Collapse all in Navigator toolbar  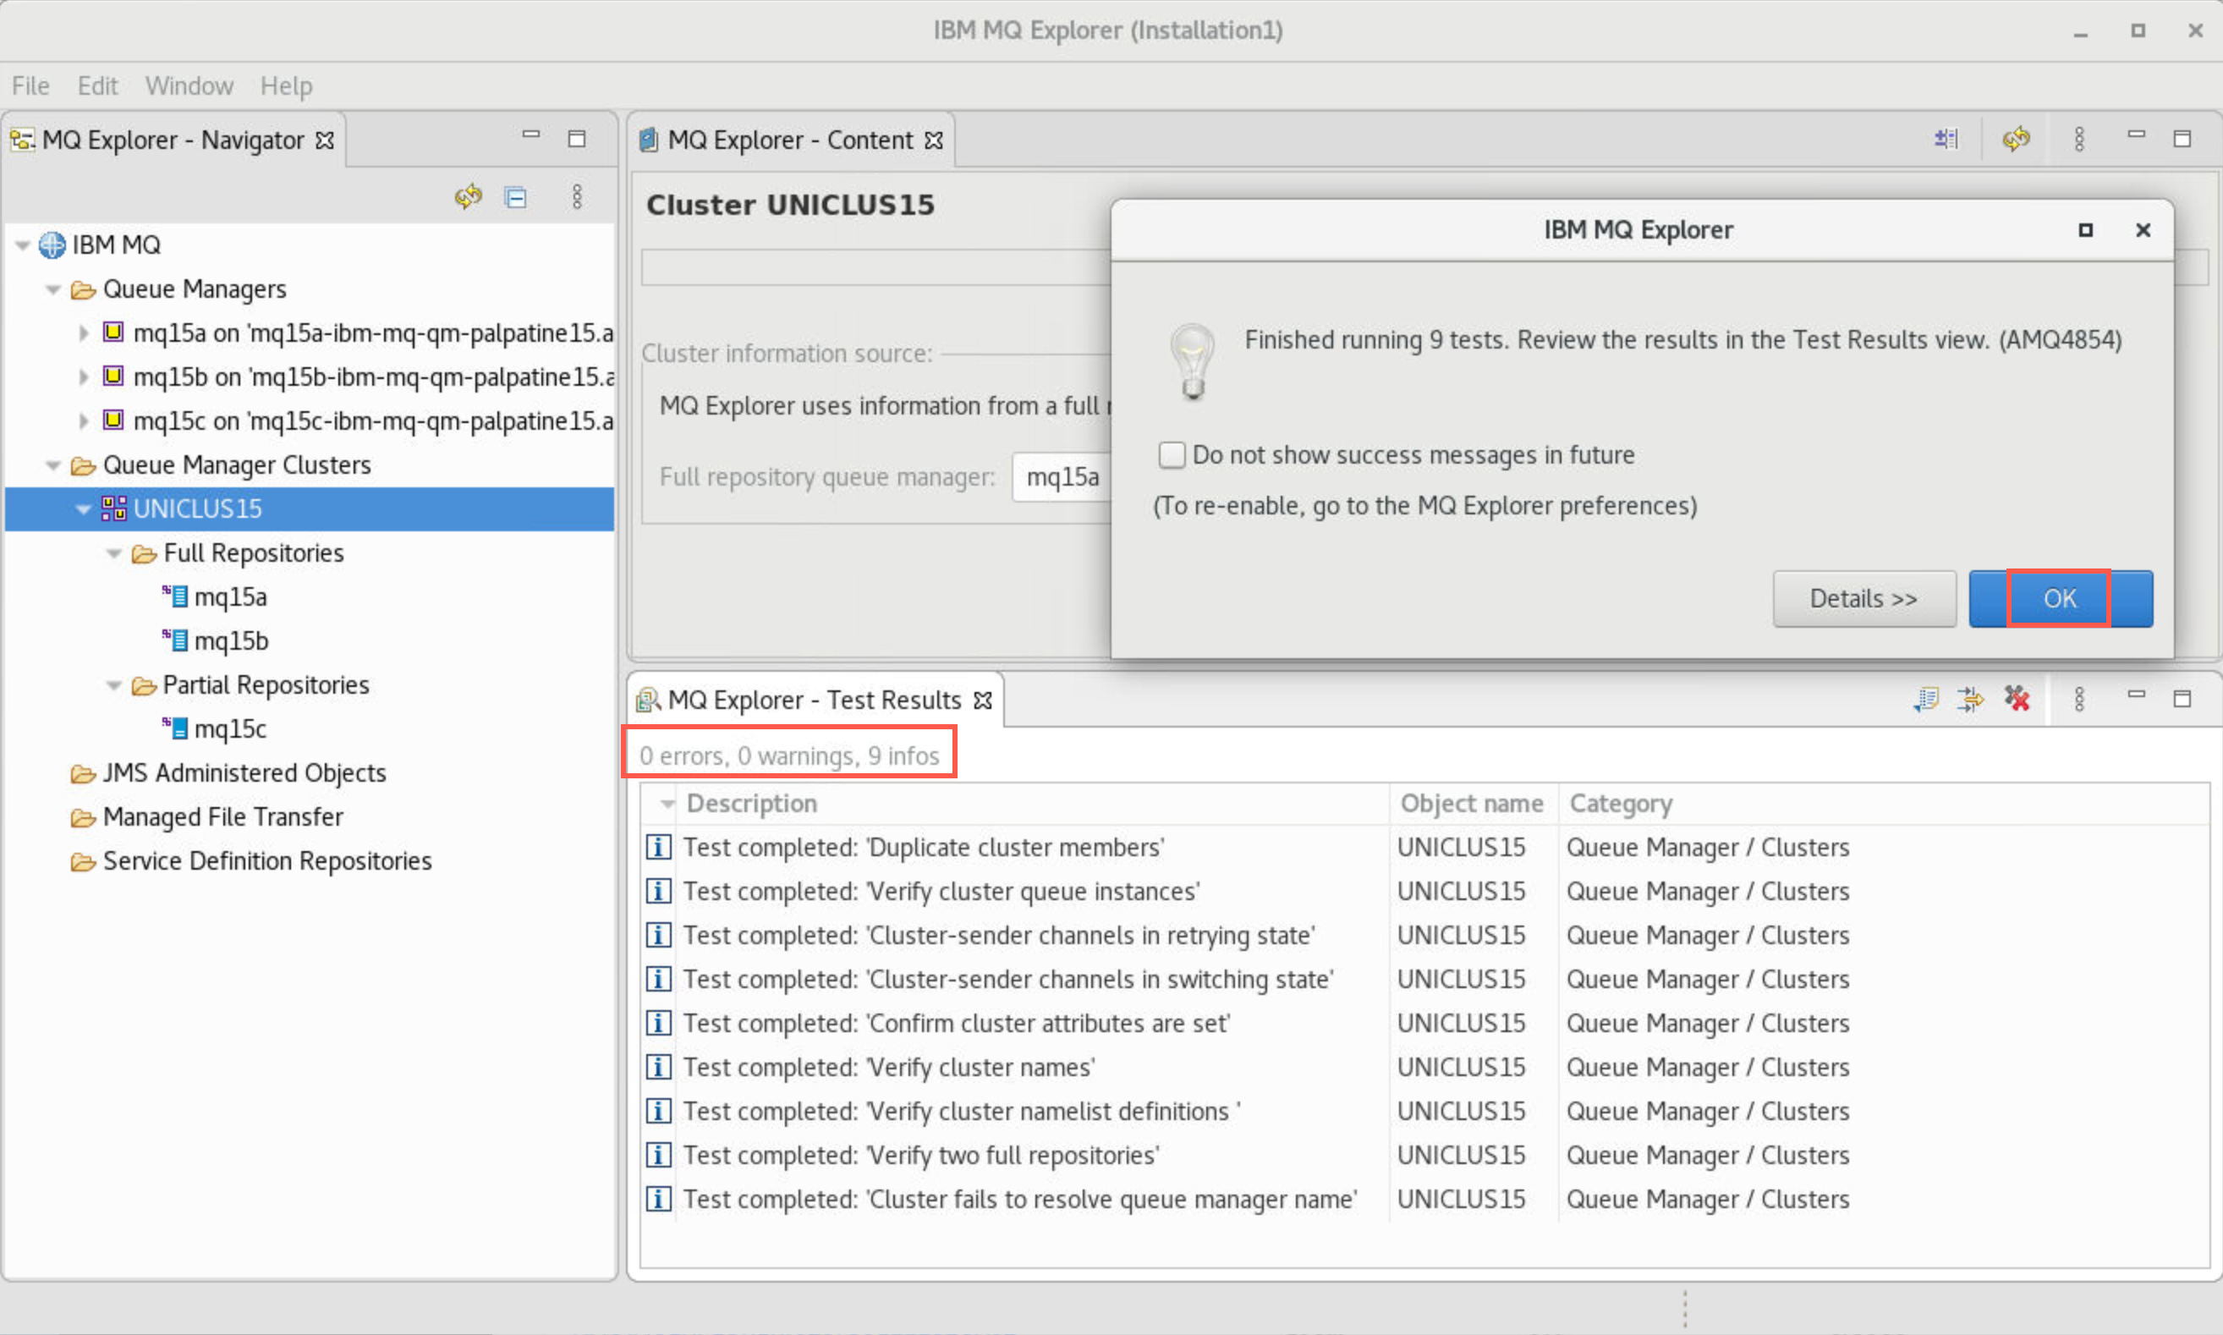tap(516, 197)
